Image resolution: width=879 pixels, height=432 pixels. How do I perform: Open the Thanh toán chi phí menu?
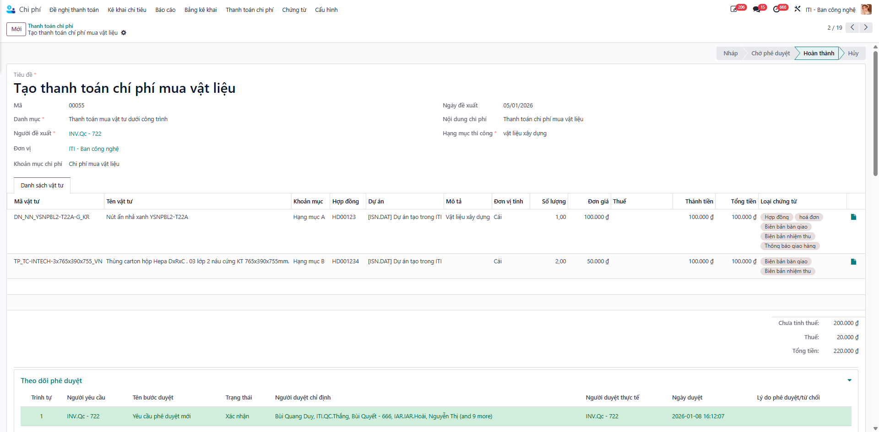coord(250,10)
